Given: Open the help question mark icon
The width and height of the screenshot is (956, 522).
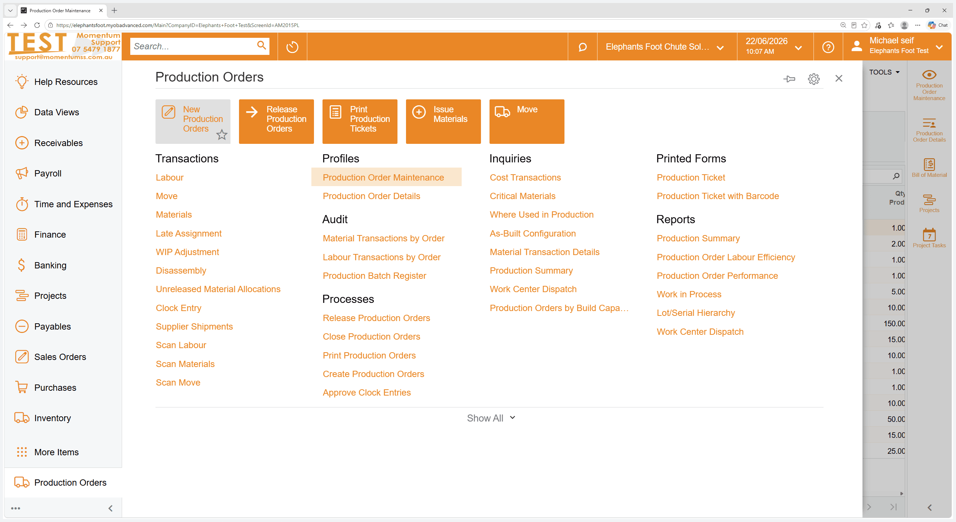Looking at the screenshot, I should [828, 47].
